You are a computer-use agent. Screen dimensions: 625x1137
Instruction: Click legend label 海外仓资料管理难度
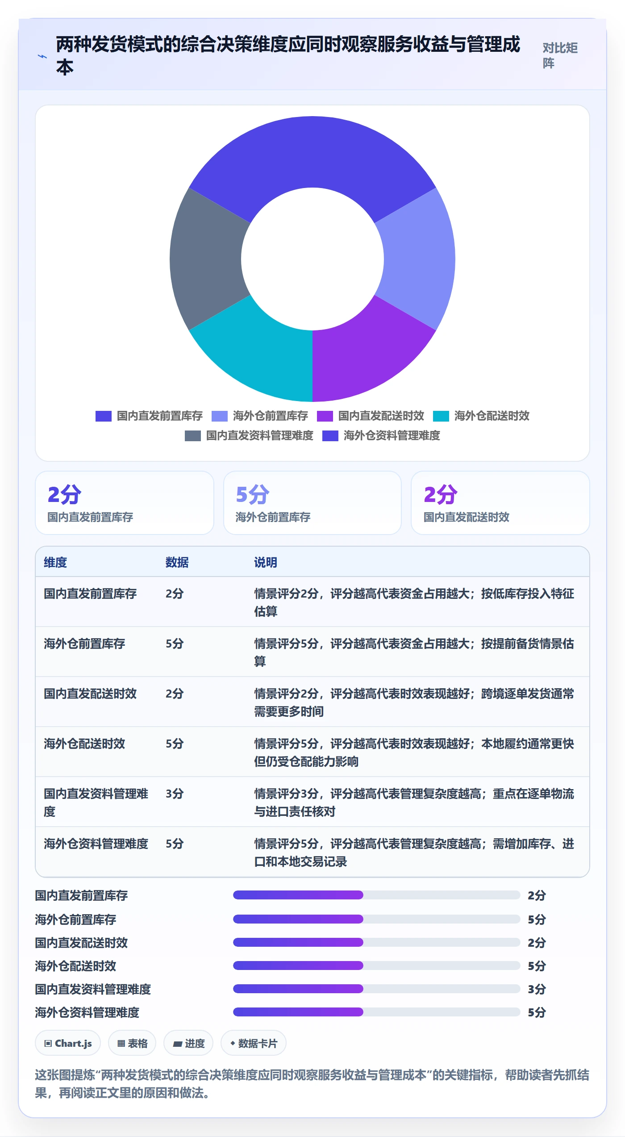[x=392, y=435]
